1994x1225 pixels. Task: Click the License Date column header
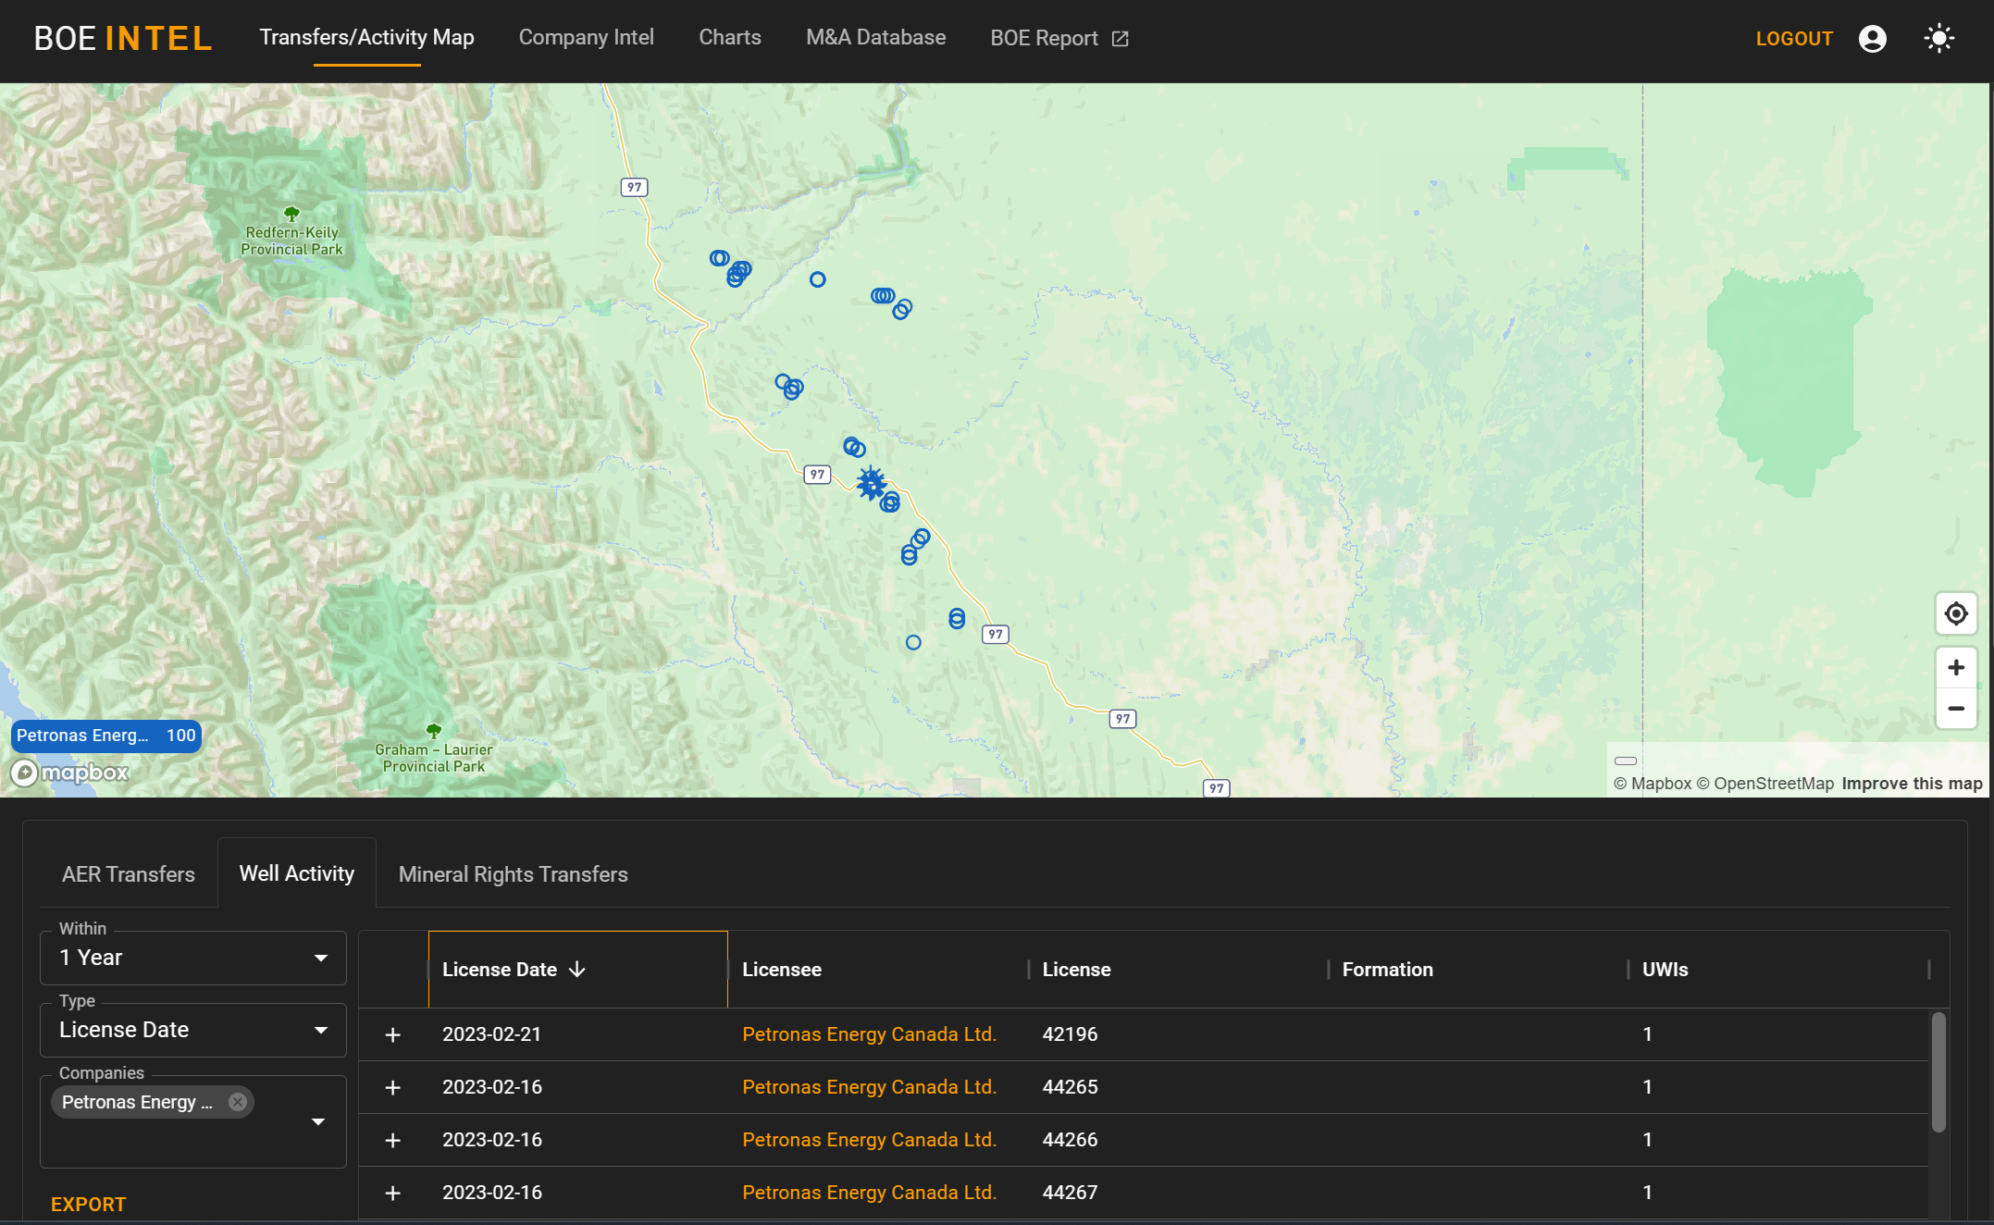point(578,969)
